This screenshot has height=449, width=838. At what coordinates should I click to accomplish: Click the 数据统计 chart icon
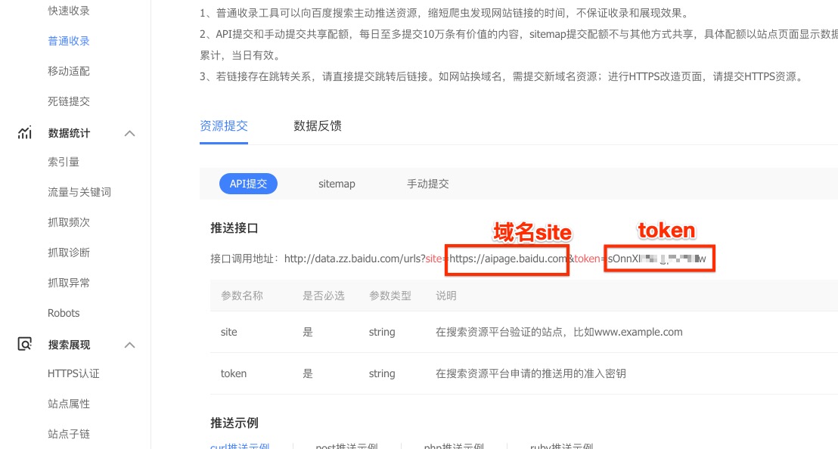click(25, 133)
